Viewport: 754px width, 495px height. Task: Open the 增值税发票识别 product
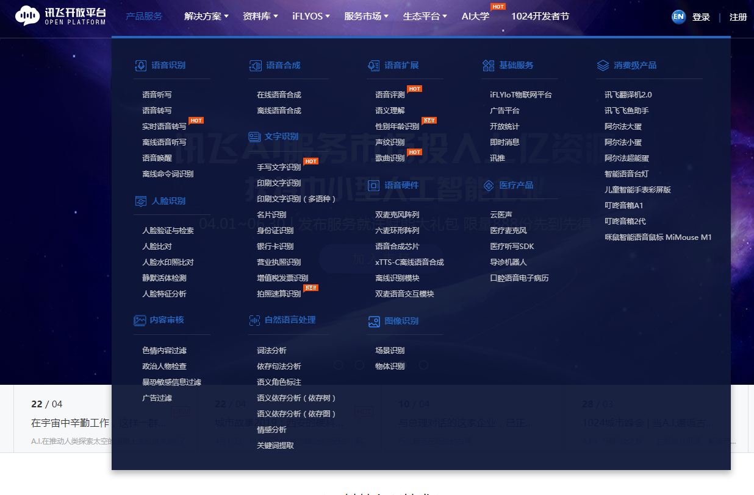(282, 278)
